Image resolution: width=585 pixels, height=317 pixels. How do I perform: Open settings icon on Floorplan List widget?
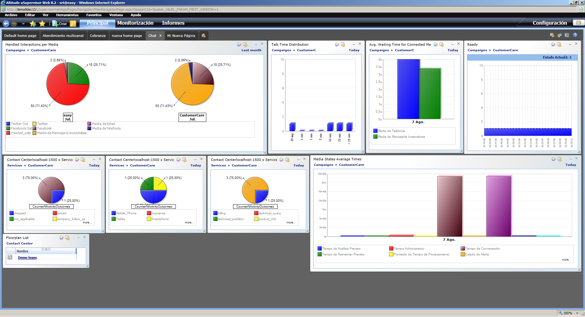pos(67,238)
